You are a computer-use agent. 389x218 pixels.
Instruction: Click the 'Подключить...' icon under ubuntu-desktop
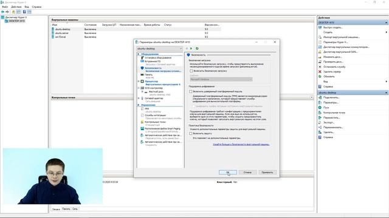click(320, 97)
